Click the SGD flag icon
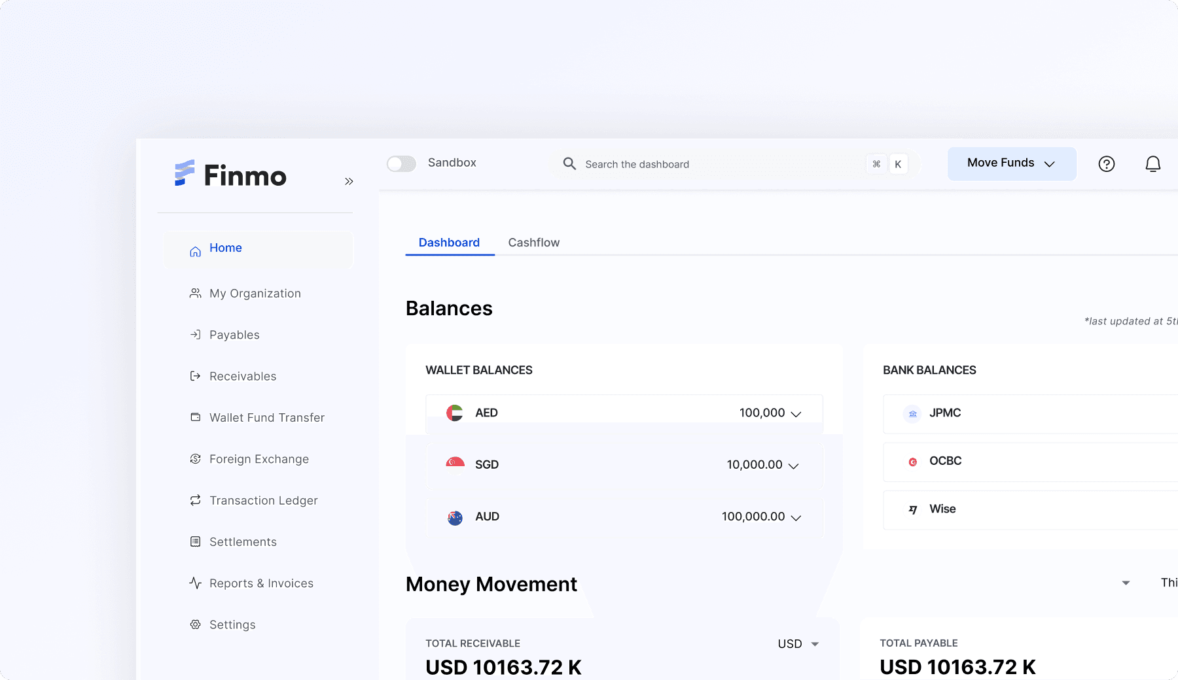Screen dimensions: 1178x680 point(455,464)
